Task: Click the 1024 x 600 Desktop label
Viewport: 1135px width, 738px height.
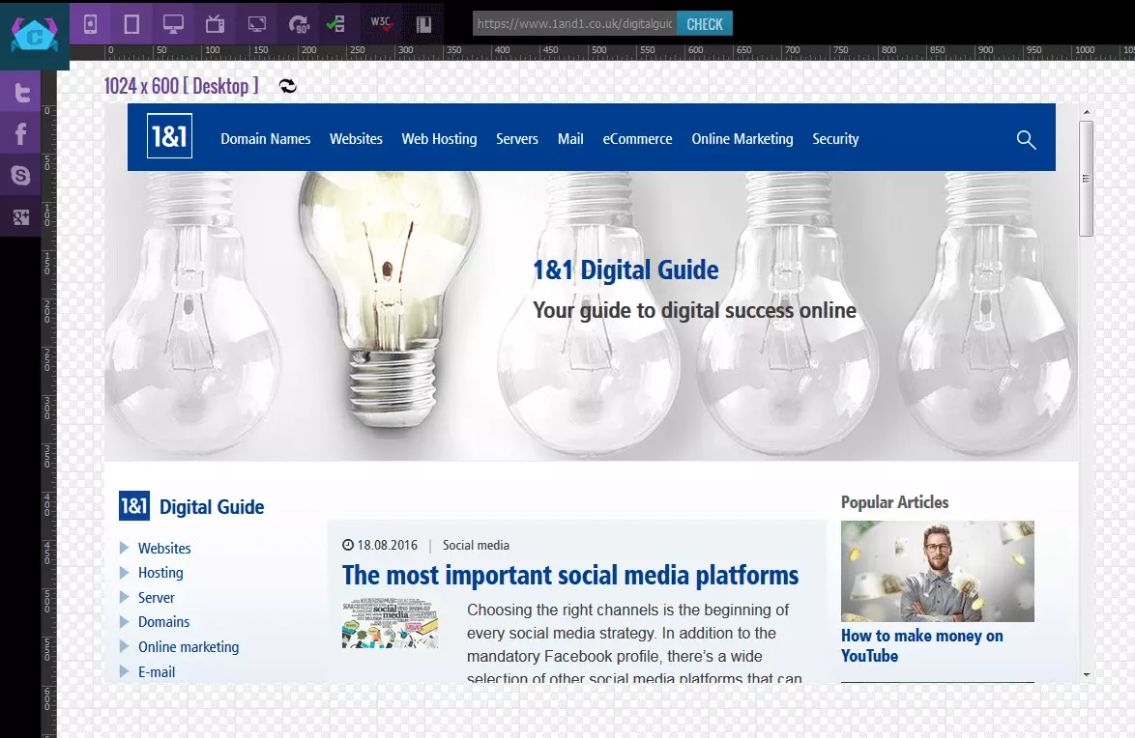Action: 181,86
